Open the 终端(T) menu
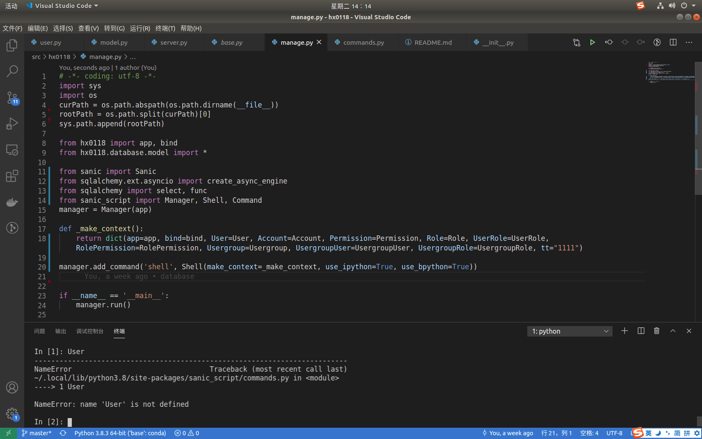Image resolution: width=702 pixels, height=439 pixels. click(165, 28)
